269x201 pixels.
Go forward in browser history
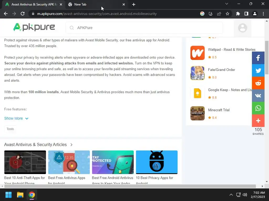coord(14,14)
